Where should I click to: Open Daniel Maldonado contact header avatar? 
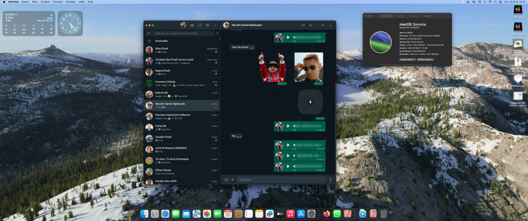coord(227,25)
